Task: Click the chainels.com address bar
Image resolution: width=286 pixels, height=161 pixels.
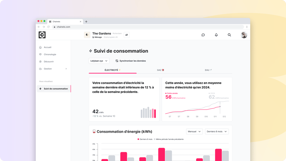Action: coord(148,27)
